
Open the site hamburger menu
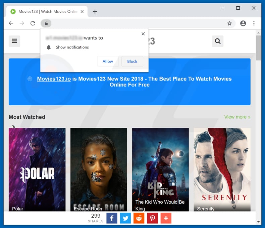point(14,41)
